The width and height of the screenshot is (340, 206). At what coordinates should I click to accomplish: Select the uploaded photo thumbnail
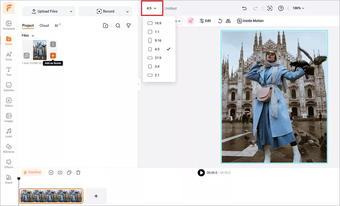point(40,50)
